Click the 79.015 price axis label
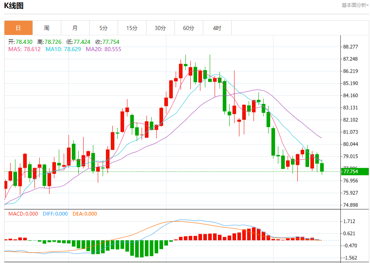Image resolution: width=370 pixels, height=263 pixels. click(351, 156)
